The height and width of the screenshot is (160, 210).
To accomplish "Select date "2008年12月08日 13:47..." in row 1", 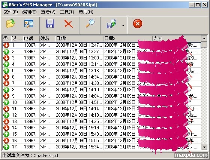I will tap(79, 45).
